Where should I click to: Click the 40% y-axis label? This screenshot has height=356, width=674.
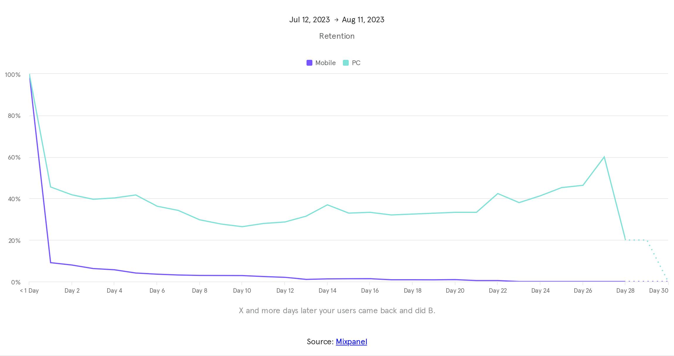pos(14,199)
